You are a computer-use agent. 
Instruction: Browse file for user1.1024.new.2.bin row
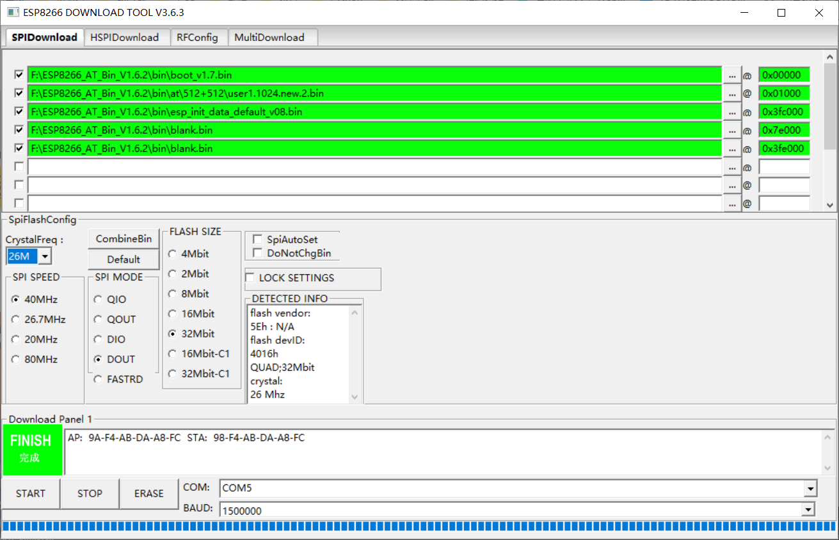(x=732, y=93)
